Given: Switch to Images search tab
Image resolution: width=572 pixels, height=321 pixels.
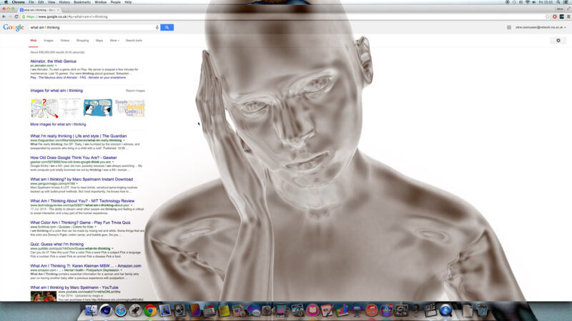Looking at the screenshot, I should click(49, 41).
